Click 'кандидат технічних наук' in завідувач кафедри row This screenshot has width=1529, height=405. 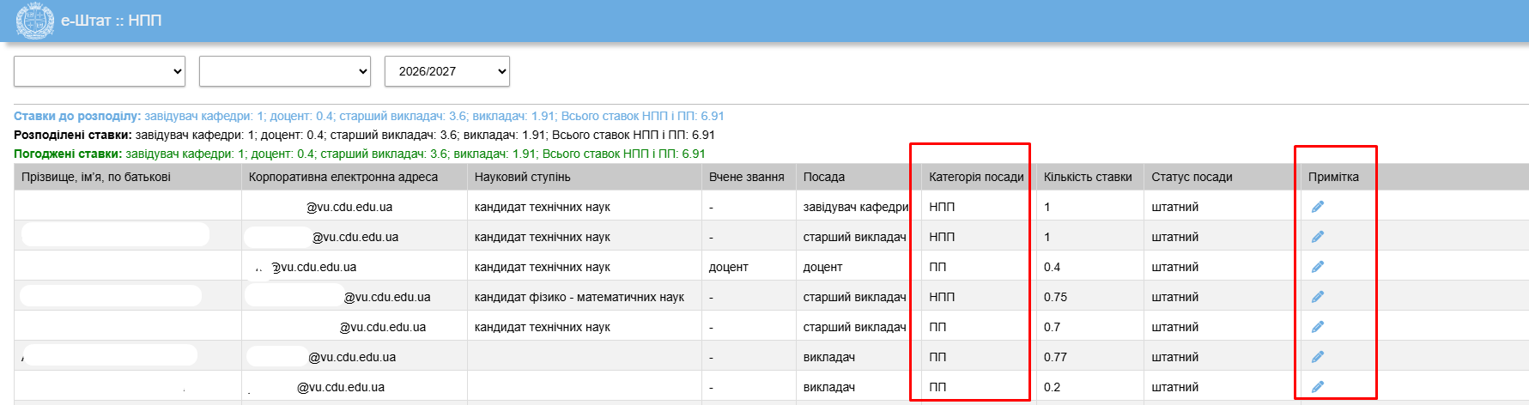click(543, 207)
